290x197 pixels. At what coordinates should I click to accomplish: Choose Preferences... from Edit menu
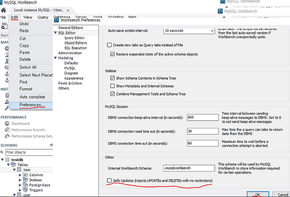[31, 105]
